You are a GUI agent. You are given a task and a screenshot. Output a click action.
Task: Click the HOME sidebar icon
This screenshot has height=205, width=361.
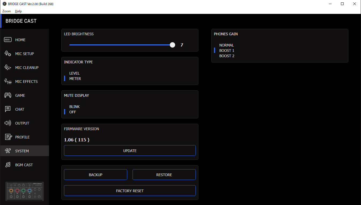click(8, 40)
